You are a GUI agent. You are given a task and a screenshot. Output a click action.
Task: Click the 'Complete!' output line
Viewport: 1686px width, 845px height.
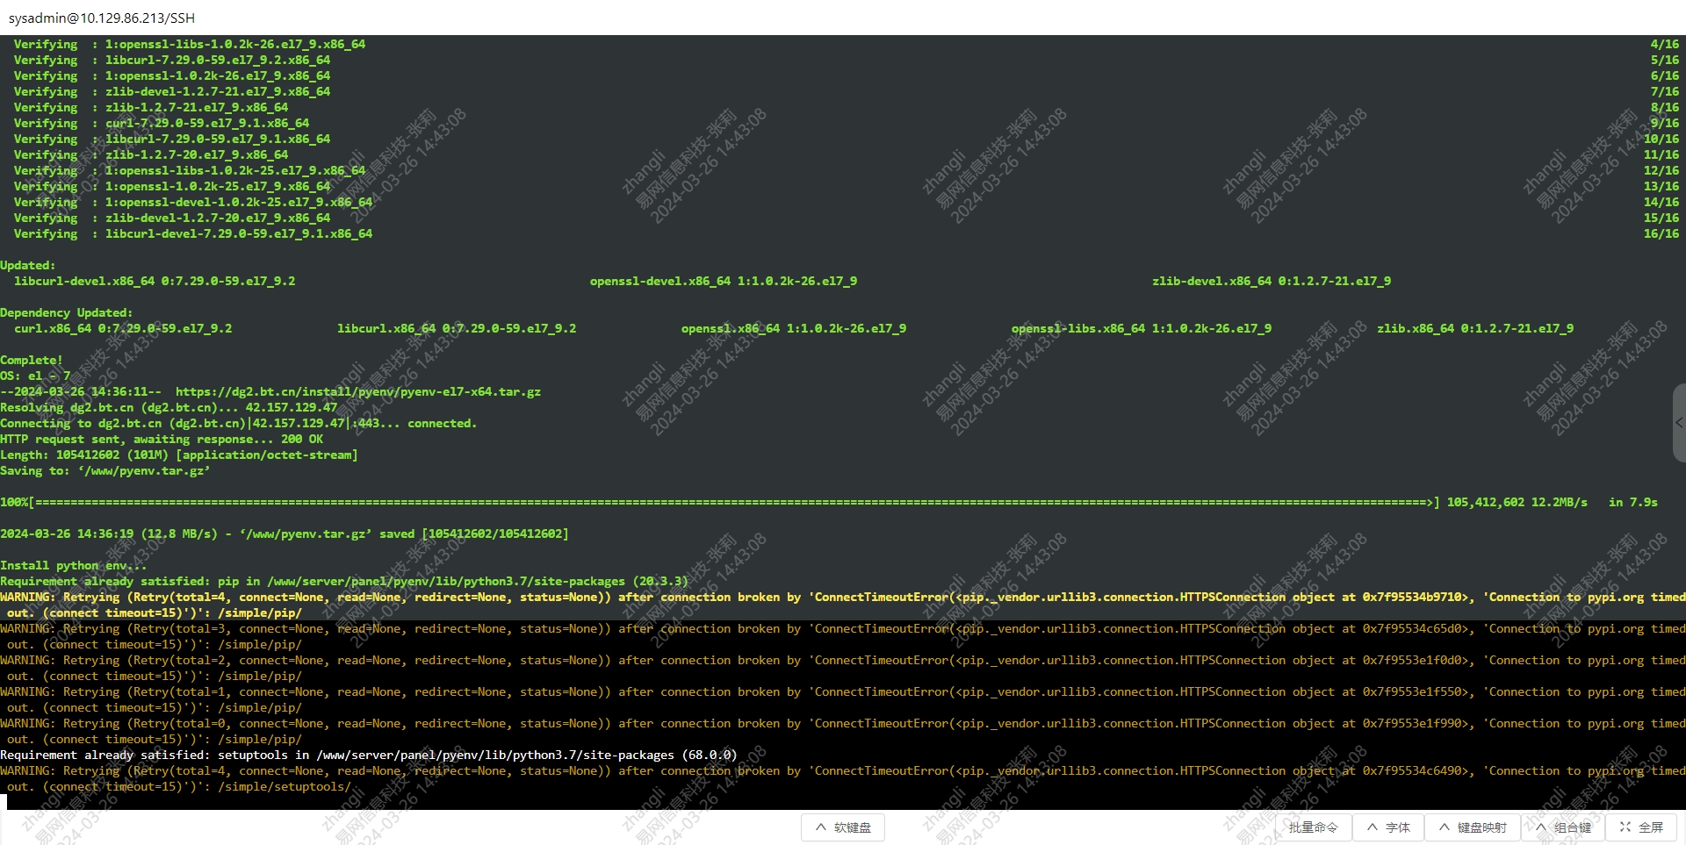coord(32,360)
